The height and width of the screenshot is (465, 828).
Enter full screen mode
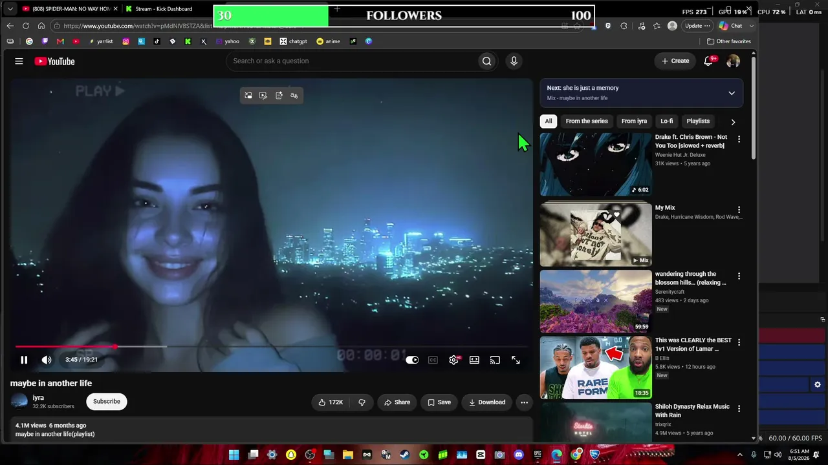pyautogui.click(x=516, y=360)
